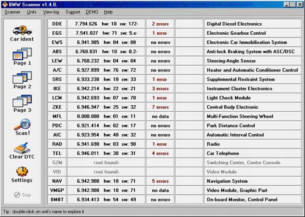This screenshot has width=305, height=217.
Task: Switch to Page 3 view
Action: (x=21, y=103)
